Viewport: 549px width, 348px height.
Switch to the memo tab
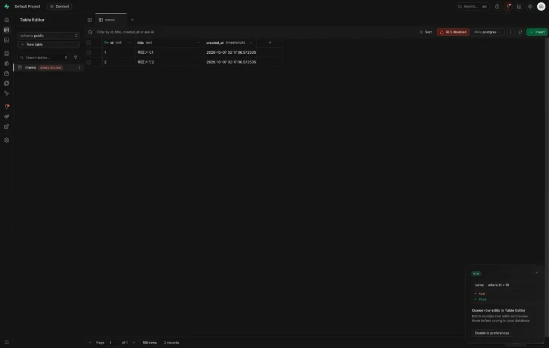click(x=110, y=20)
